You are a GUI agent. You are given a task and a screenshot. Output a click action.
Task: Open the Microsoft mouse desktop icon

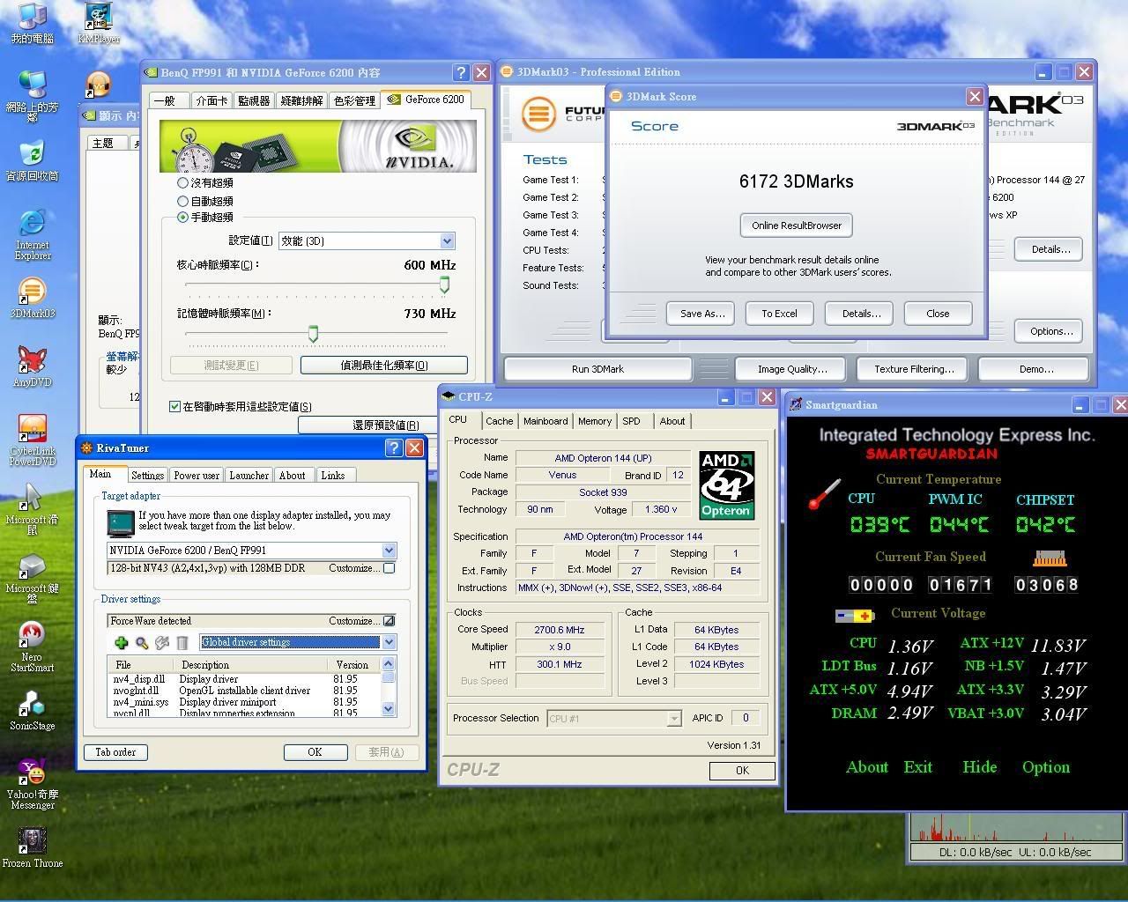coord(32,509)
